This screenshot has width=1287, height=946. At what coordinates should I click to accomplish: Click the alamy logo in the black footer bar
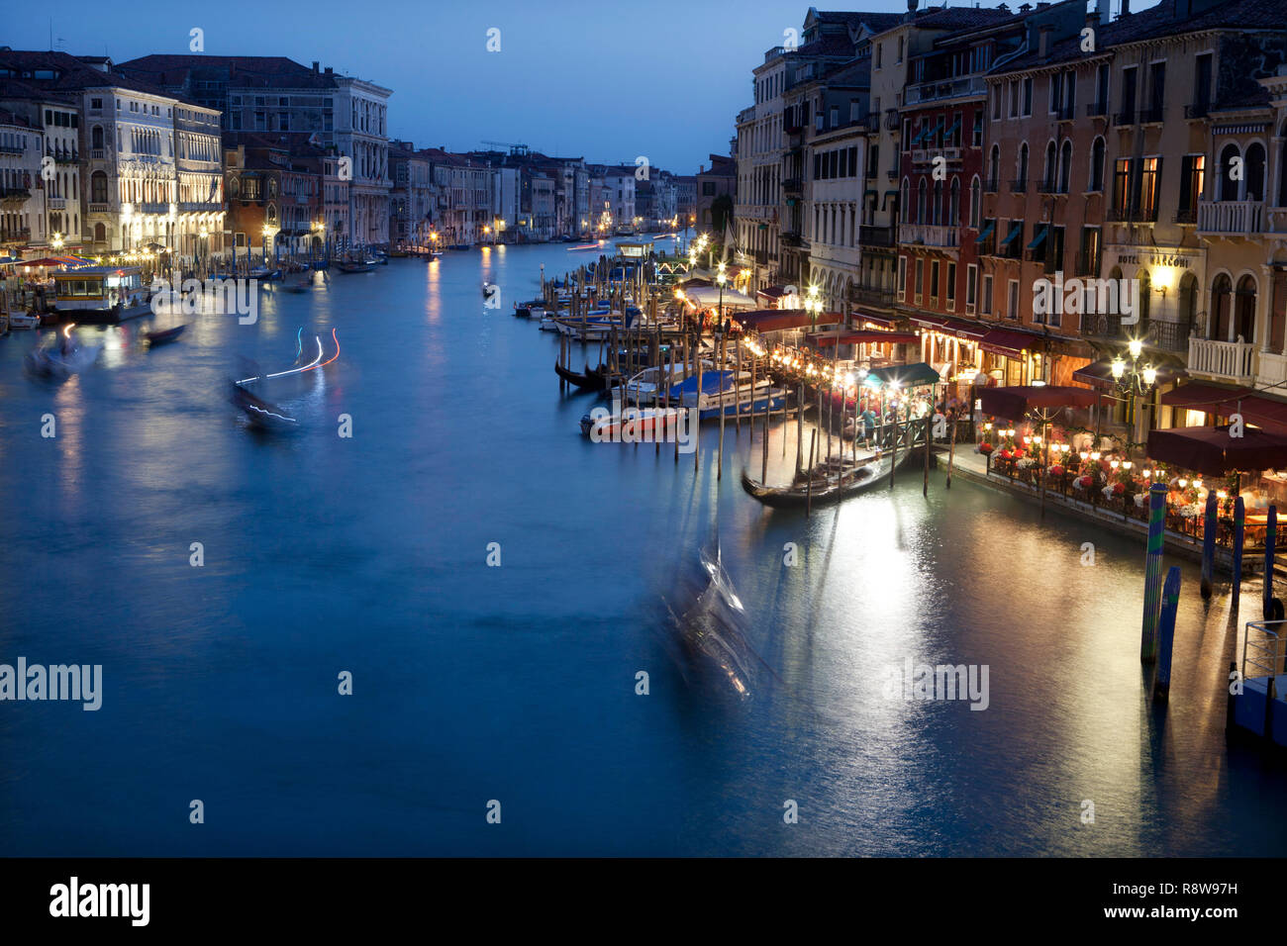(100, 901)
